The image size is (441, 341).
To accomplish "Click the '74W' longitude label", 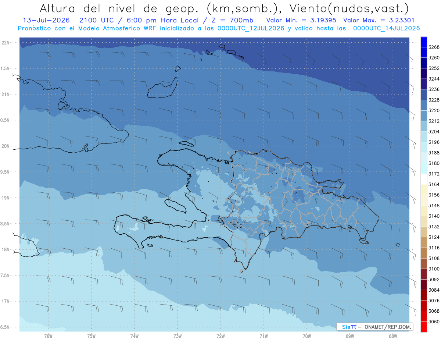I will 135,336.
